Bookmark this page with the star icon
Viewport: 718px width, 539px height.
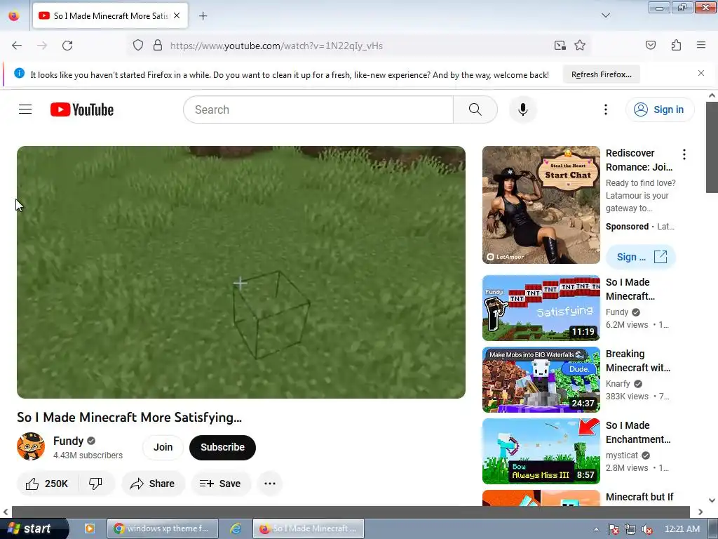click(580, 45)
